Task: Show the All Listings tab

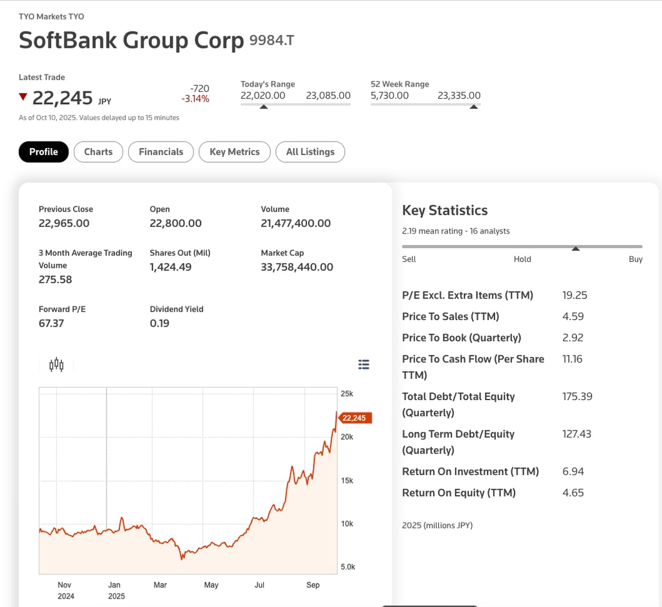Action: [x=310, y=152]
